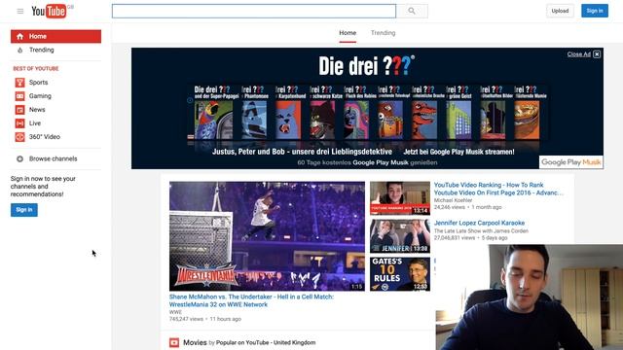Focus the YouTube search field

[x=254, y=11]
